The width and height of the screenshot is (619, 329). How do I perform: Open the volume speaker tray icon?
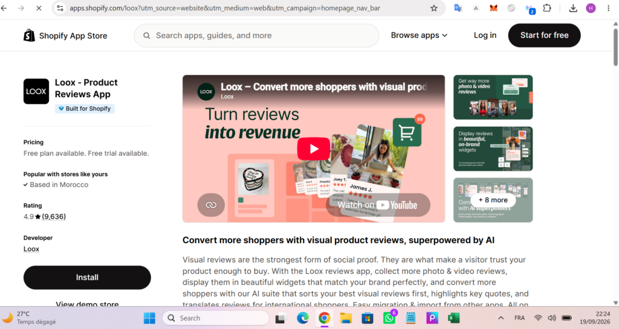[x=552, y=318]
